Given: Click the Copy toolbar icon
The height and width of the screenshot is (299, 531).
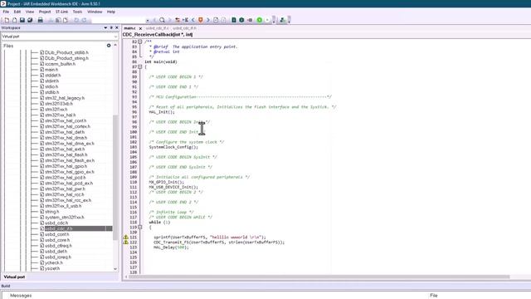Looking at the screenshot, I should [58, 20].
